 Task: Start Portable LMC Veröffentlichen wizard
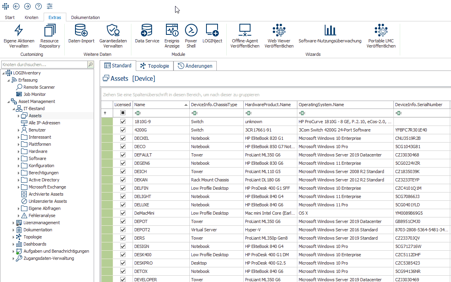(x=381, y=36)
